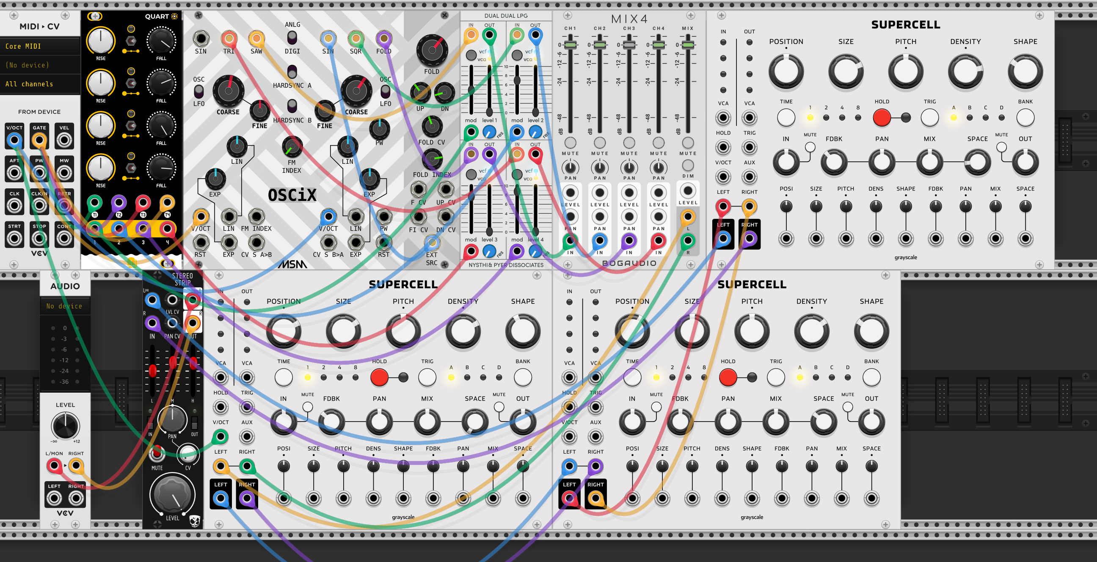1097x562 pixels.
Task: Click the large FOLD knob on OSCiX
Action: [x=432, y=50]
